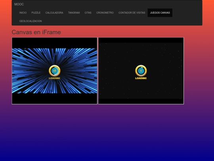Open the CRONOMETRO page

click(x=105, y=13)
